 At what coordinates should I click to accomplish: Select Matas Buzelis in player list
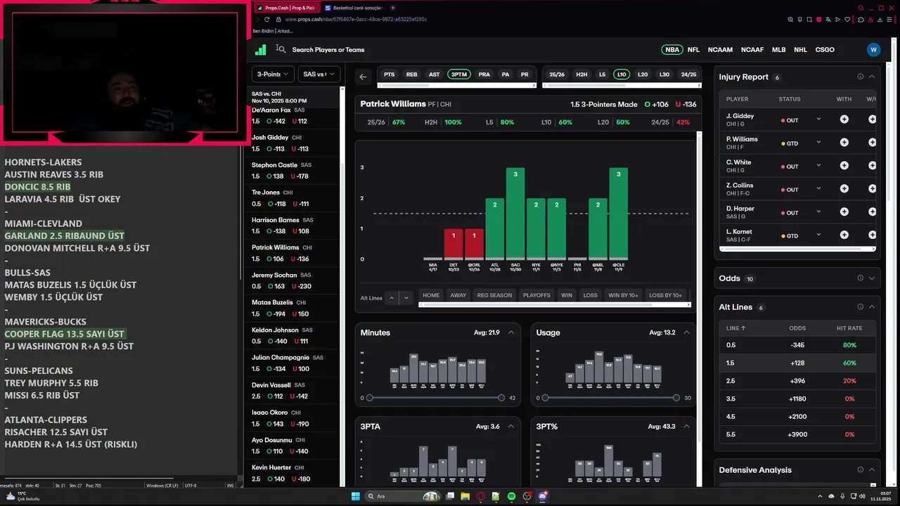295,308
